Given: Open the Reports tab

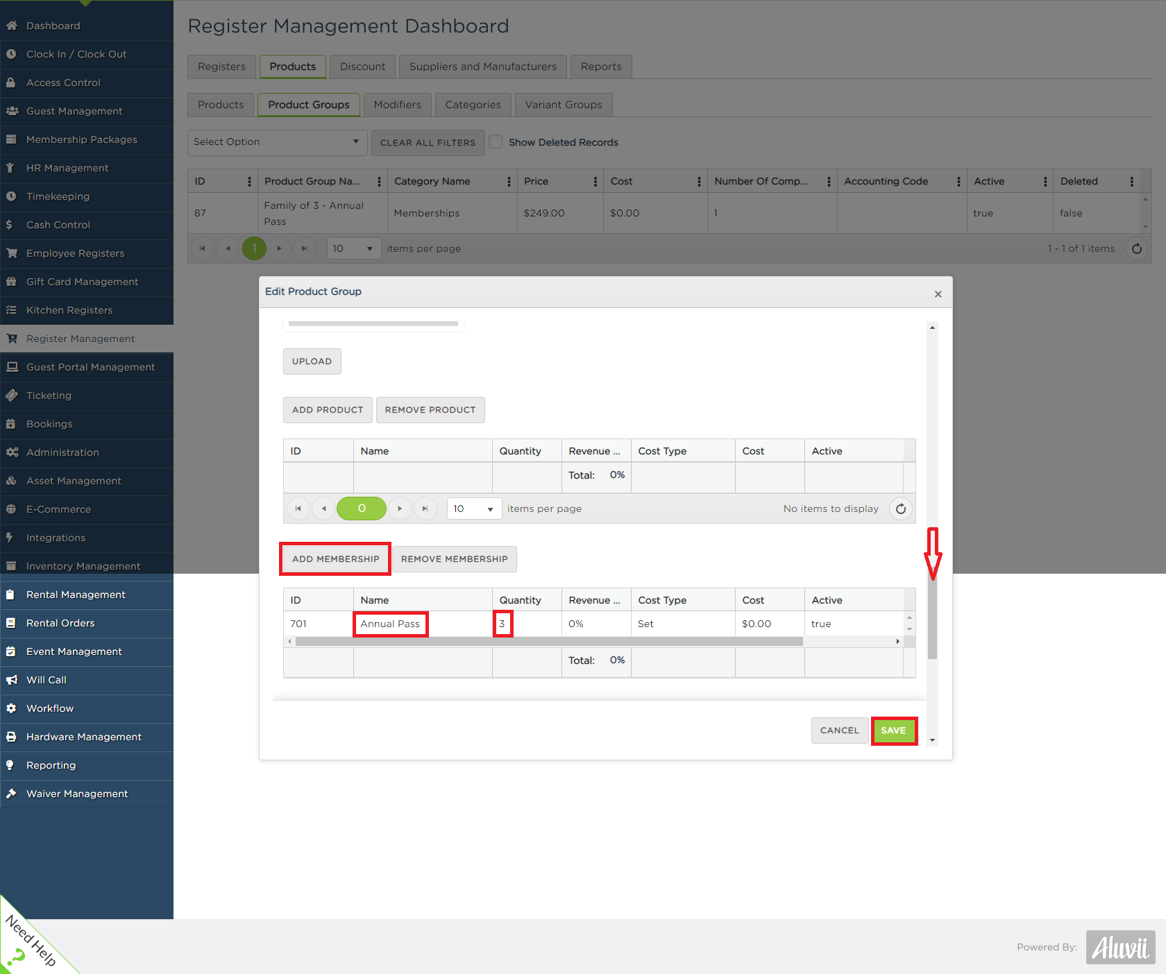Looking at the screenshot, I should [601, 67].
